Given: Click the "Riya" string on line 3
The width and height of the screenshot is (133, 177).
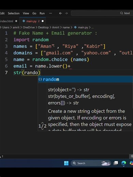Looking at the screenshot, I should tap(70, 46).
